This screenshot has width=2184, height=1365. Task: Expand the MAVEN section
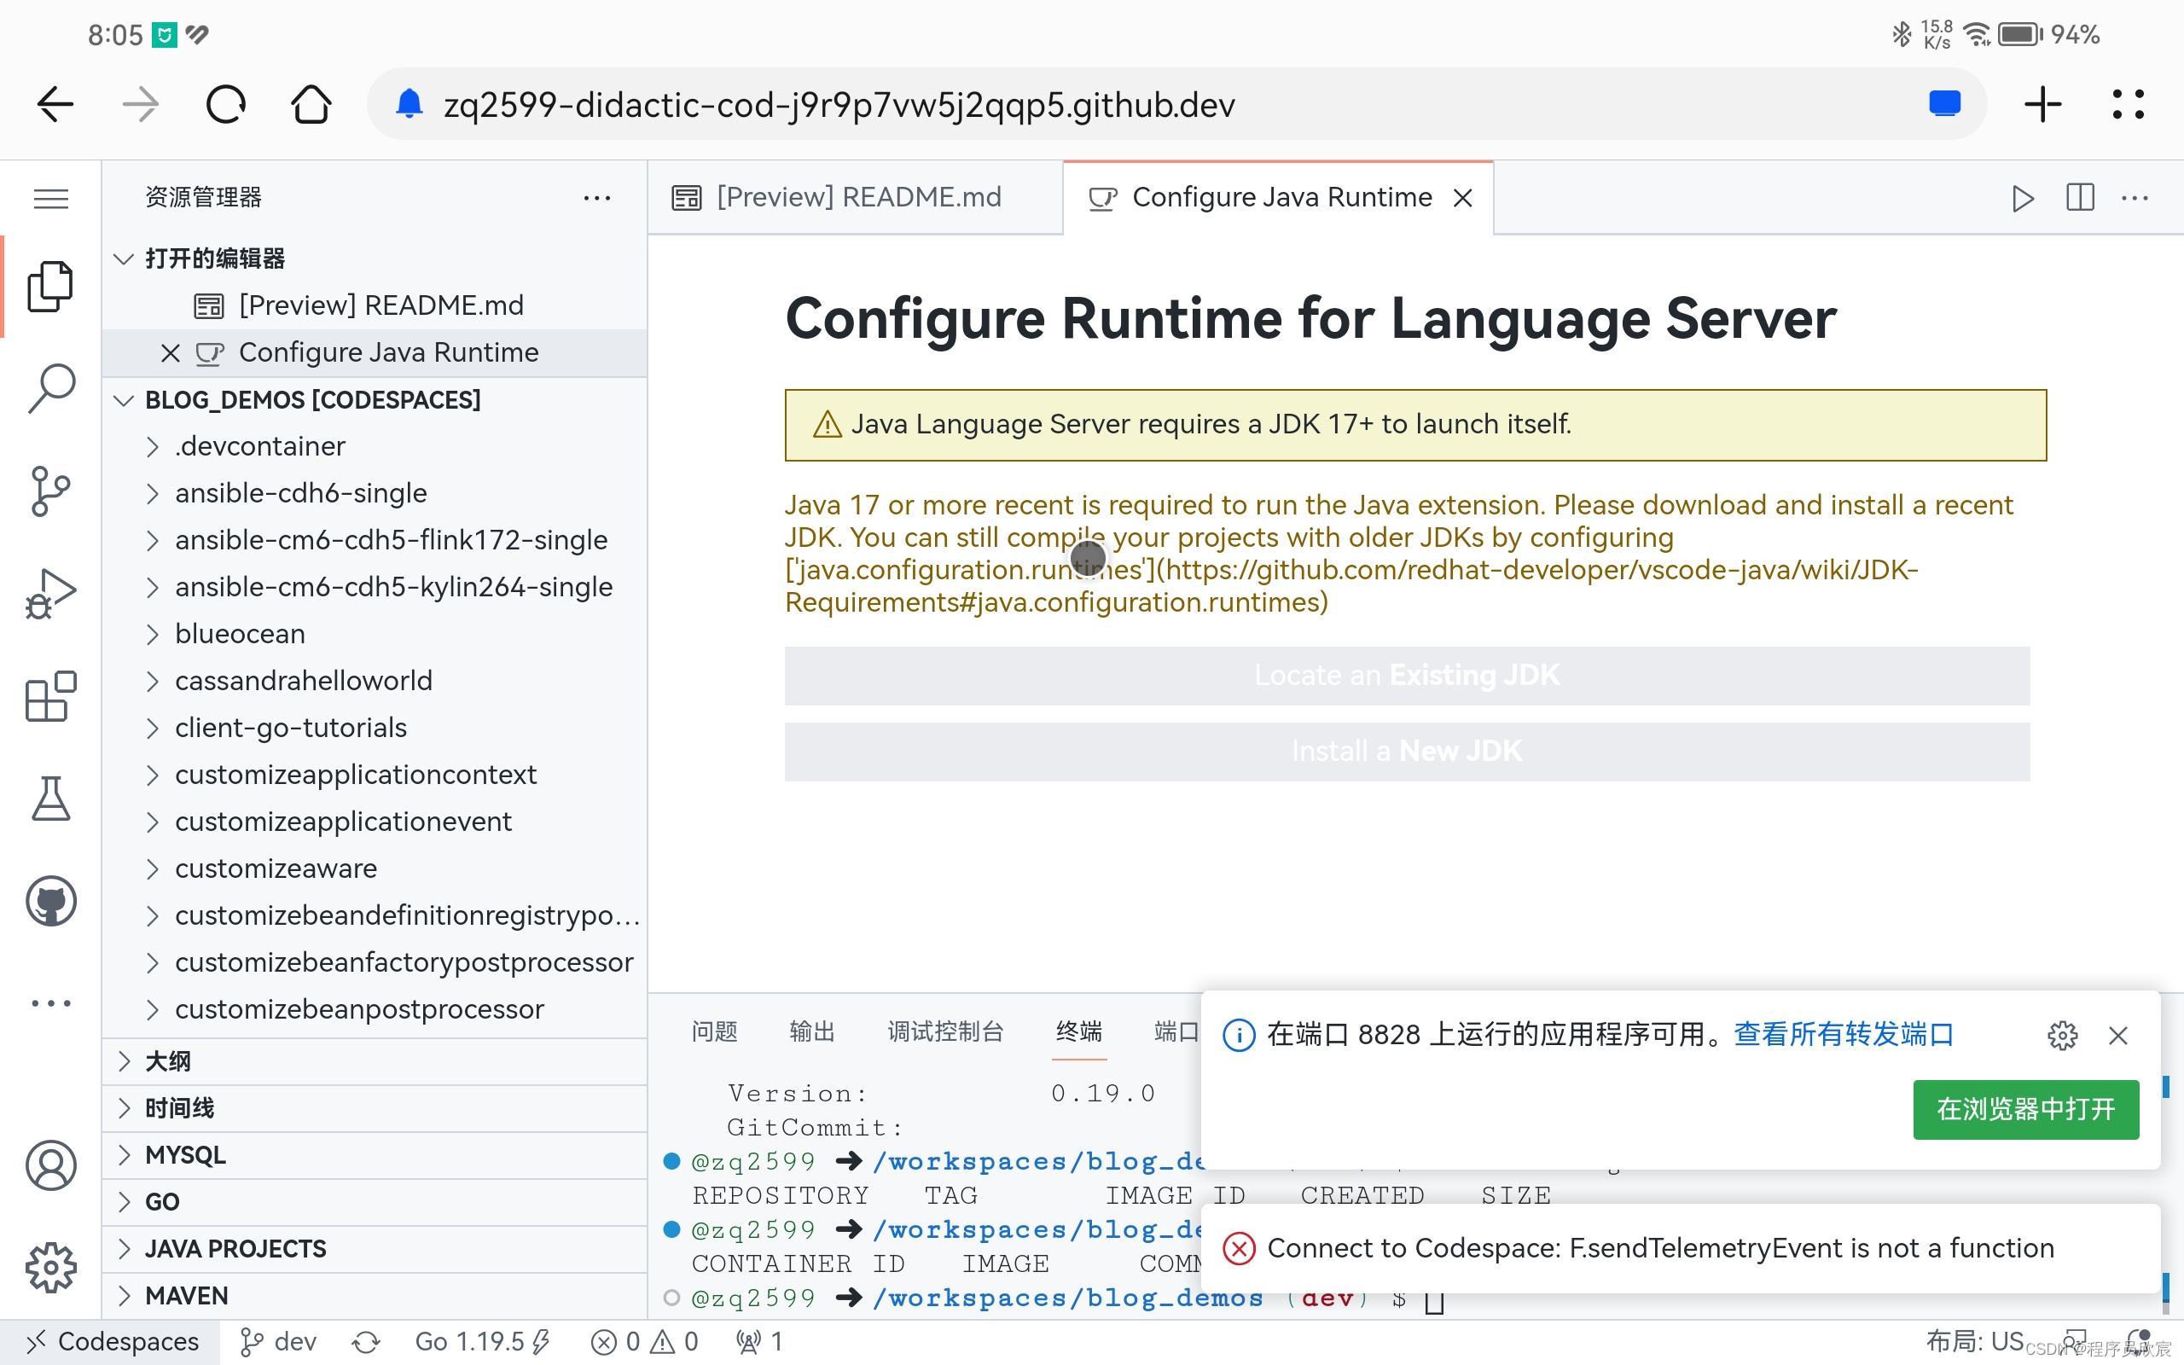coord(375,1297)
